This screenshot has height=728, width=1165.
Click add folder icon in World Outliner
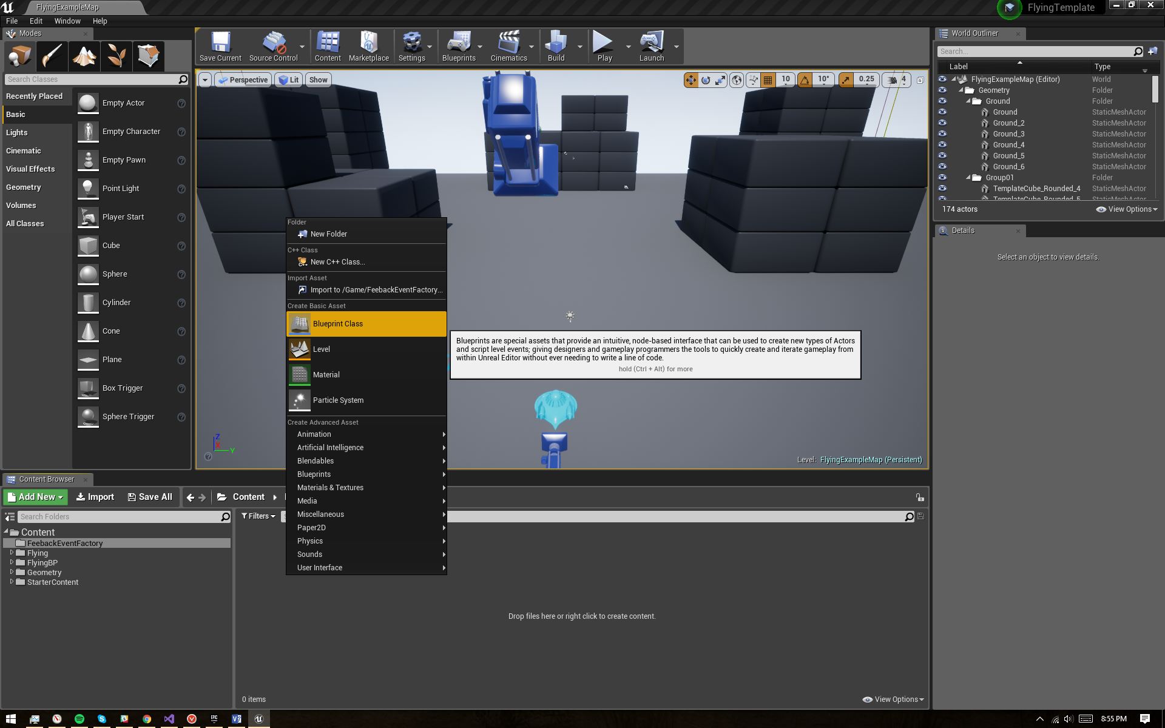[x=1153, y=52]
